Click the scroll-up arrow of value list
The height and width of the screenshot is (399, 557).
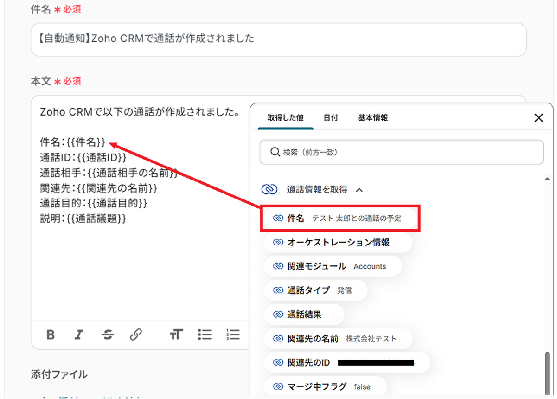point(547,179)
